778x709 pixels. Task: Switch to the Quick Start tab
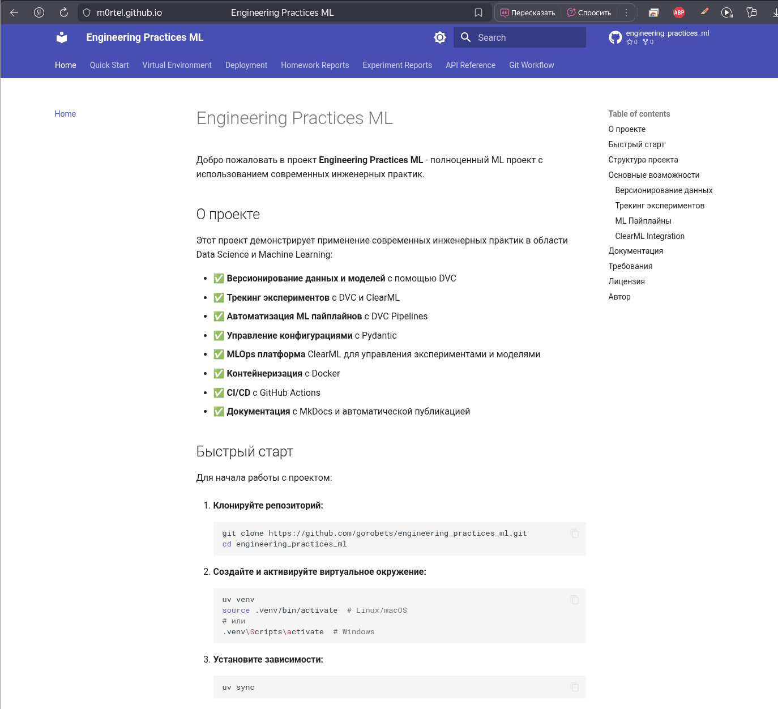109,65
